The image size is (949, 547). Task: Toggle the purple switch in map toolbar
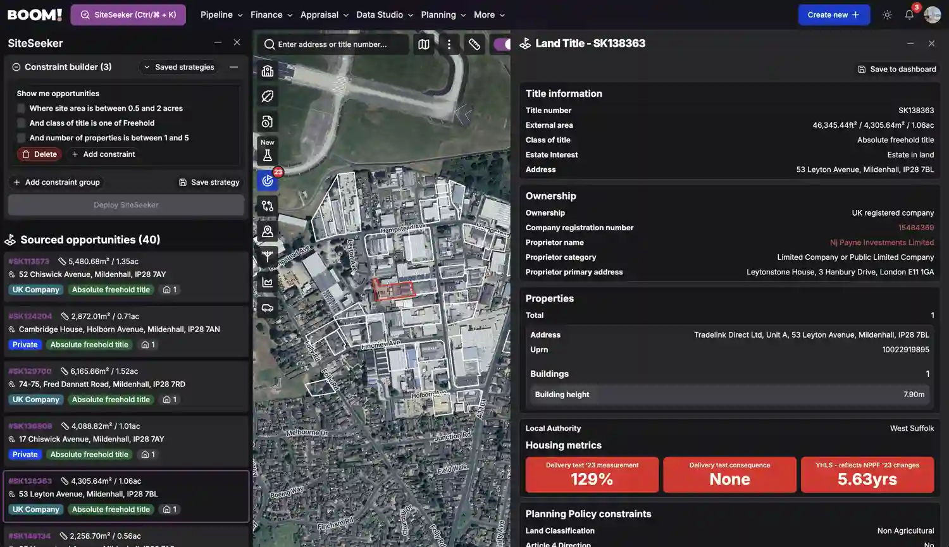(502, 44)
